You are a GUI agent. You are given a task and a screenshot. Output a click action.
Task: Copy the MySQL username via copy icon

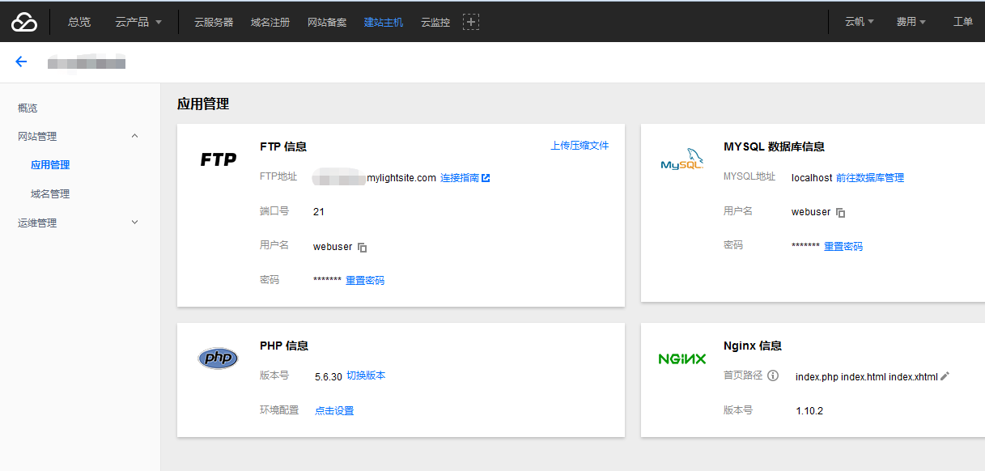tap(841, 213)
